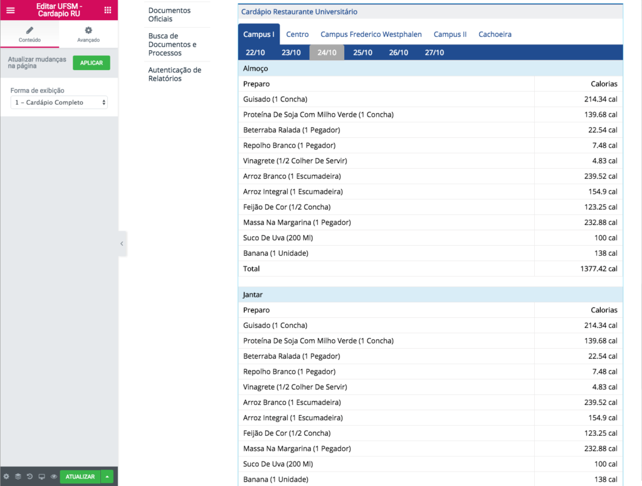642x486 pixels.
Task: Click the green APLICAR button
Action: coord(92,63)
